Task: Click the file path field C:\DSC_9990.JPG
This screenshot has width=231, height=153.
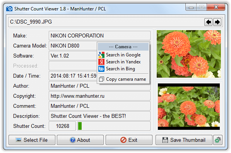Action: [x=106, y=22]
